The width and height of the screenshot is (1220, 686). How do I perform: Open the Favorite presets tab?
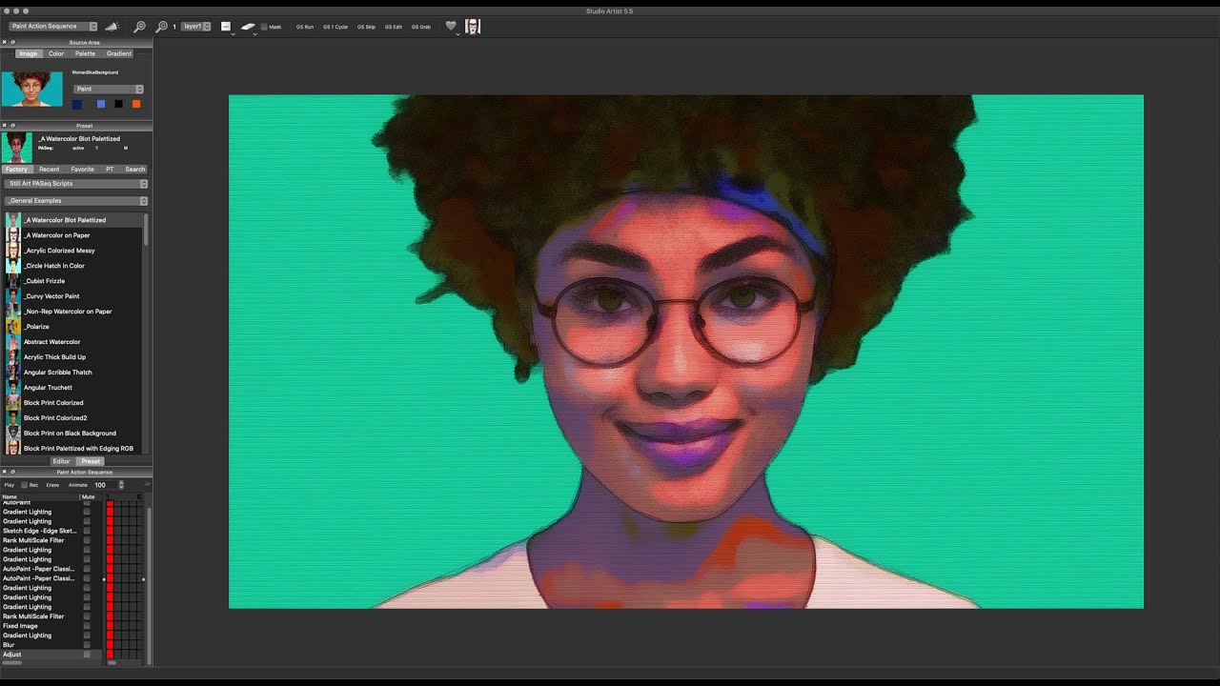[83, 169]
